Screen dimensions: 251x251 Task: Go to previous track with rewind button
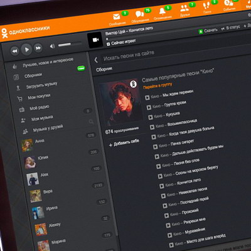point(14,51)
